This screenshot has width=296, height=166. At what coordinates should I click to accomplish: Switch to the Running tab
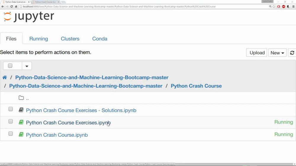coord(38,39)
